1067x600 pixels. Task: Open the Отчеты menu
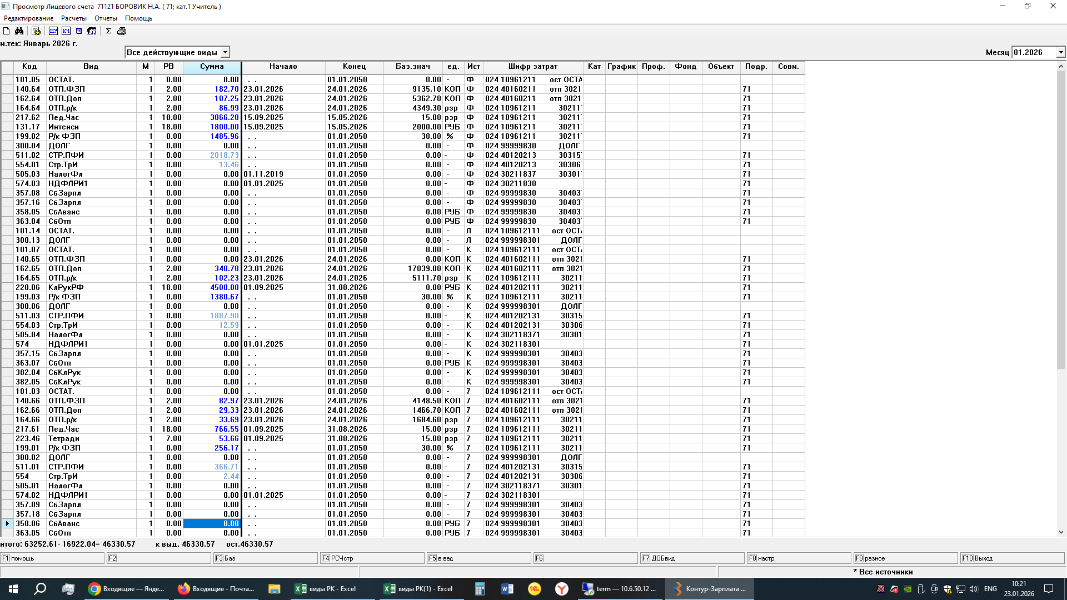(106, 18)
